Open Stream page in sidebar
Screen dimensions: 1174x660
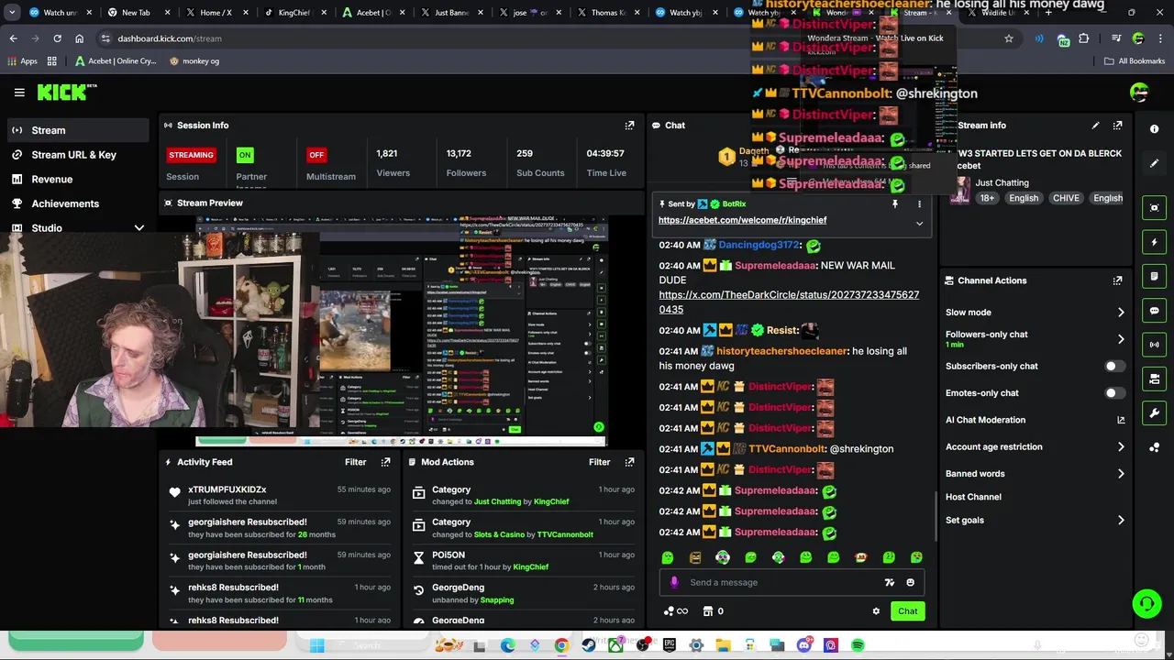(77, 130)
